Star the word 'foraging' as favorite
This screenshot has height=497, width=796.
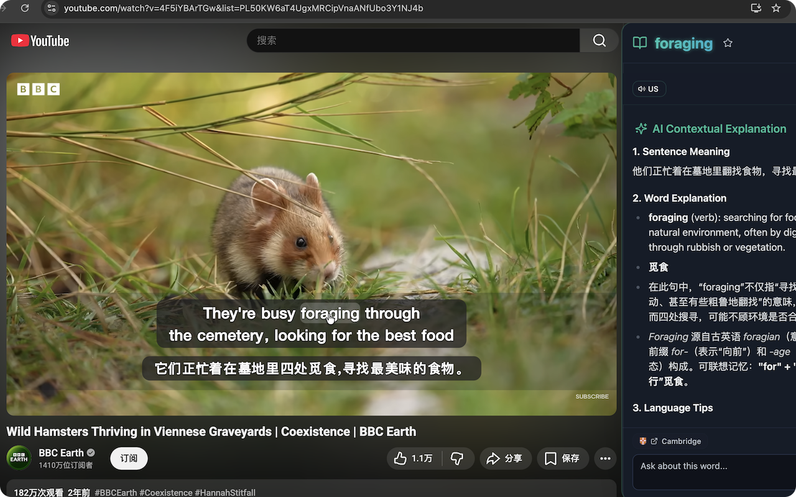pos(728,43)
